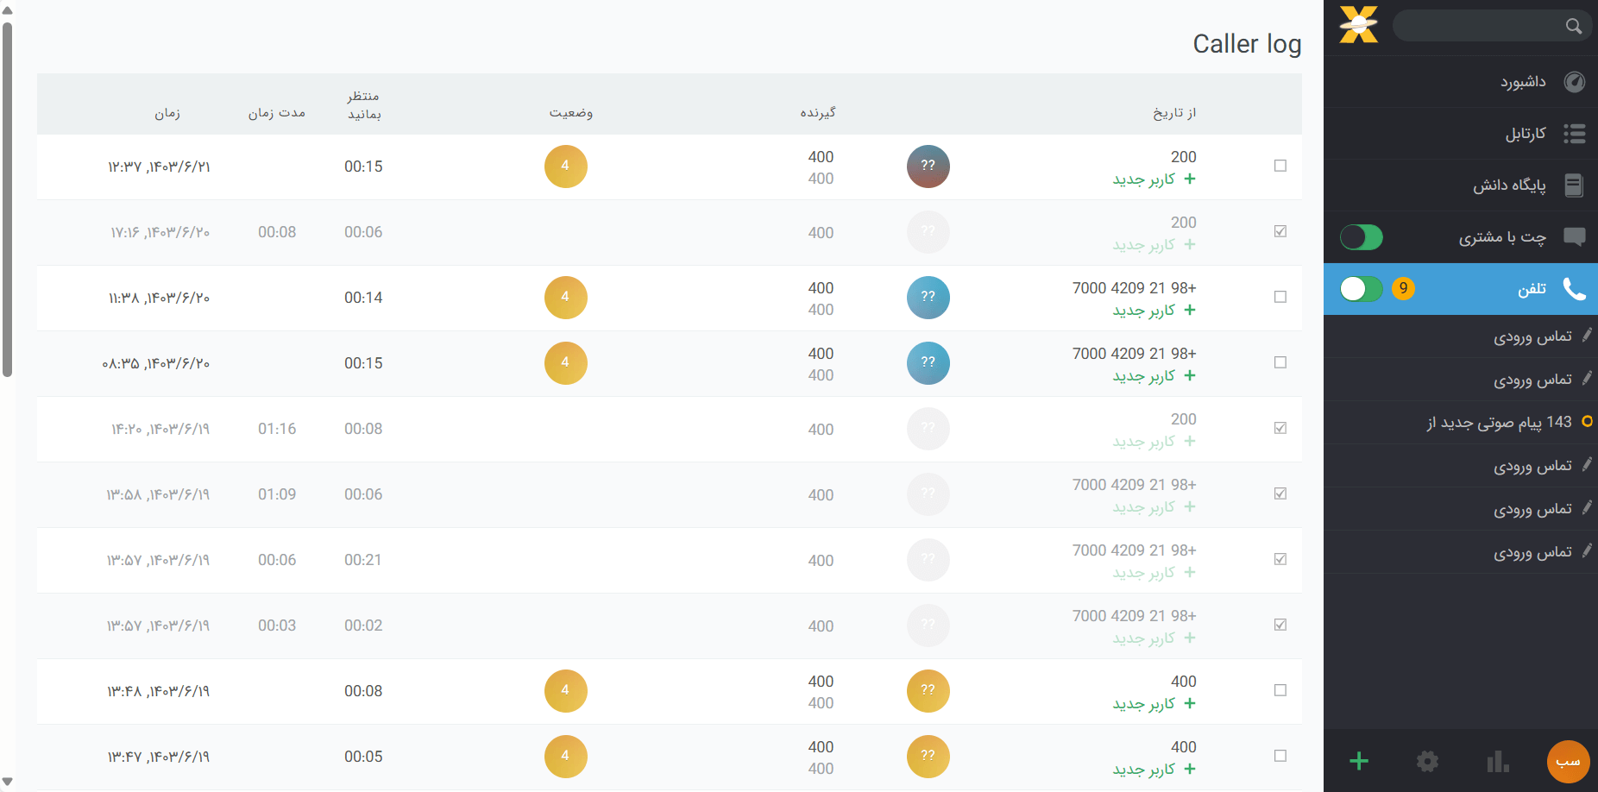Image resolution: width=1598 pixels, height=792 pixels.
Task: Click the scroll up arrow on left scrollbar
Action: [x=7, y=10]
